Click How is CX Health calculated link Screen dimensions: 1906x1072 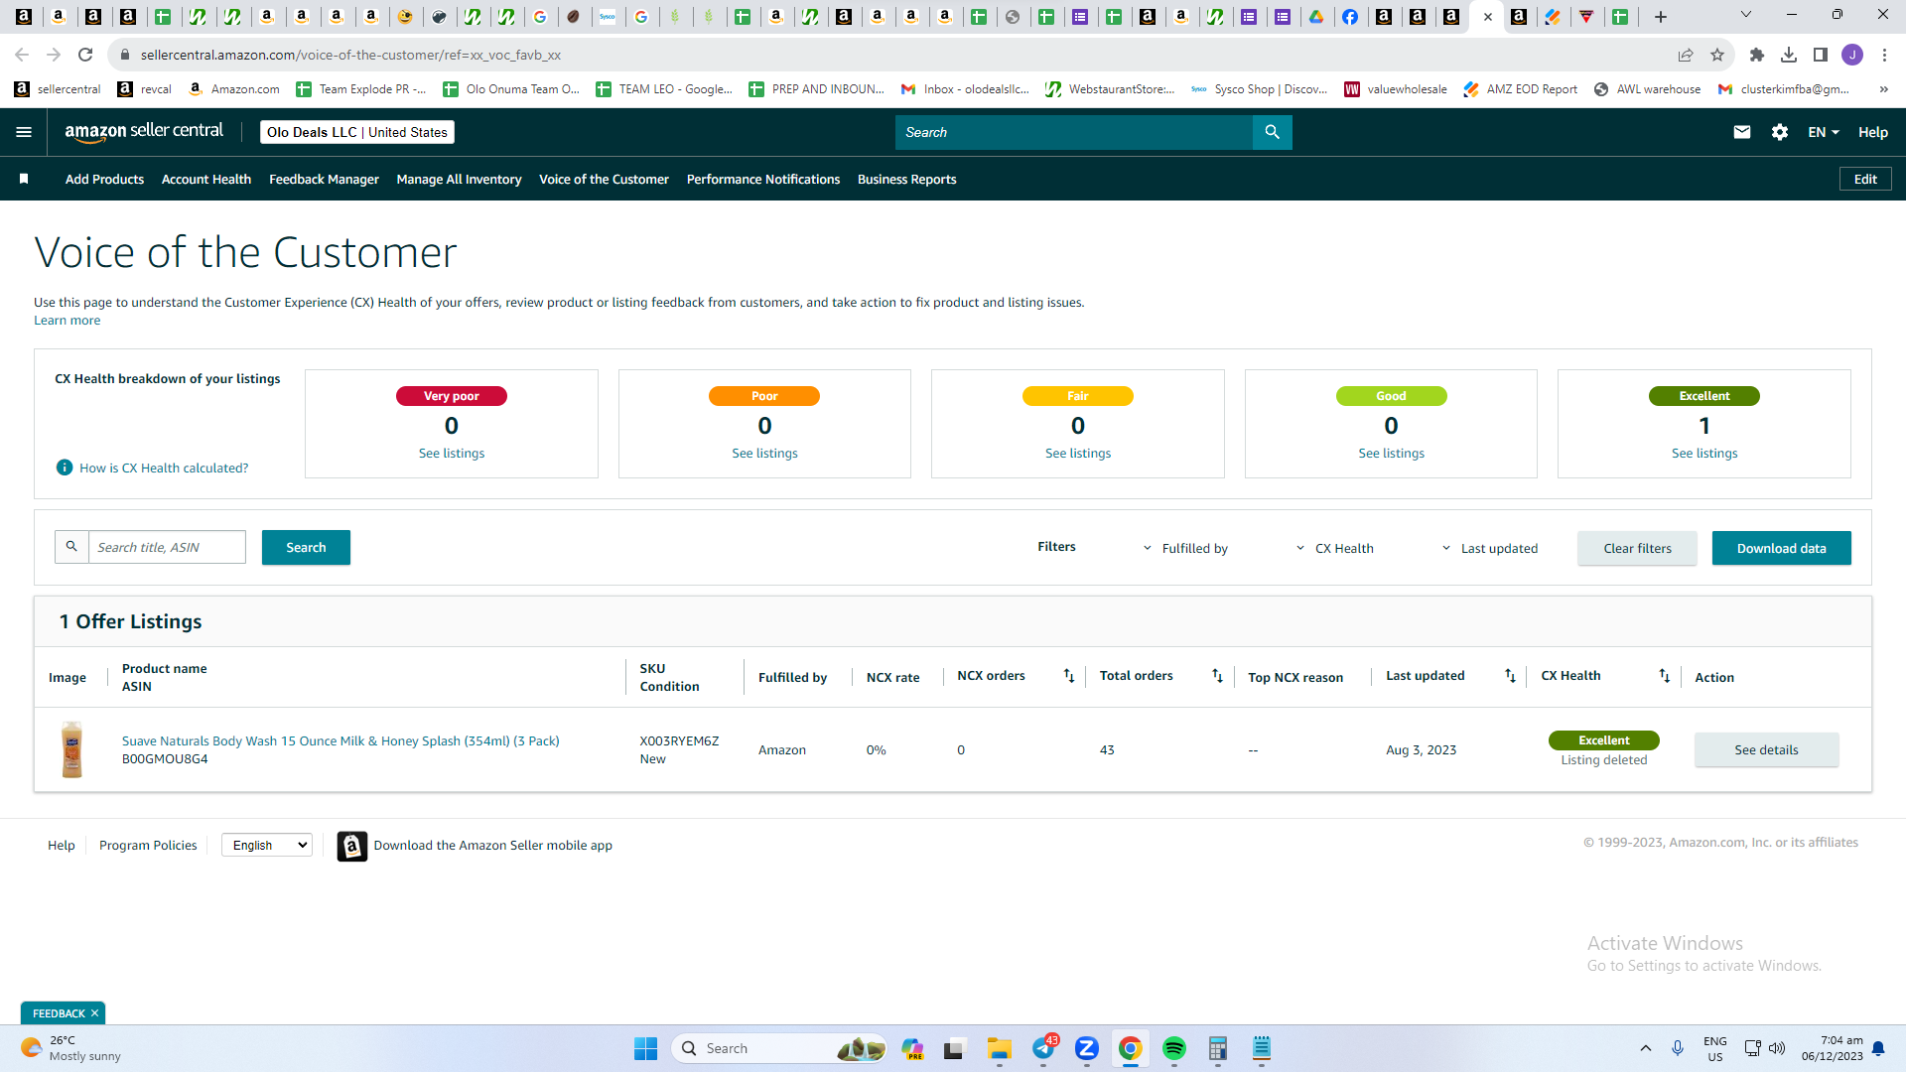[x=164, y=469]
